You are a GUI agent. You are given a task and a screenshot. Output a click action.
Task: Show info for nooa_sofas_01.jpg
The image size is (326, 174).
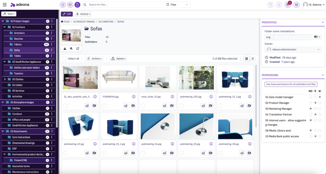tap(172, 97)
